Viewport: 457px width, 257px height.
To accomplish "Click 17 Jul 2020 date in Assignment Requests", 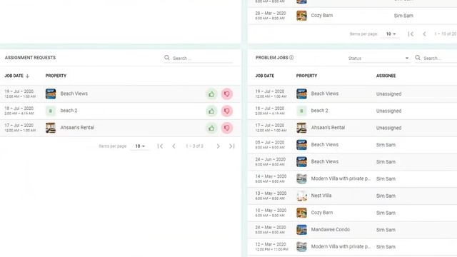I will point(19,126).
